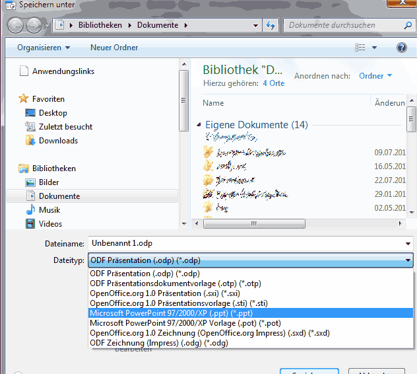Choose OpenOffice.org 1.0 Präsentationsvorlage (.sti) option
The width and height of the screenshot is (417, 374).
[x=251, y=303]
